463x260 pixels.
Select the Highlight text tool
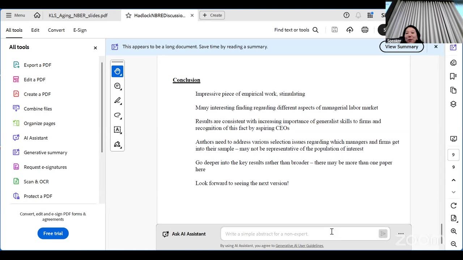(x=117, y=100)
